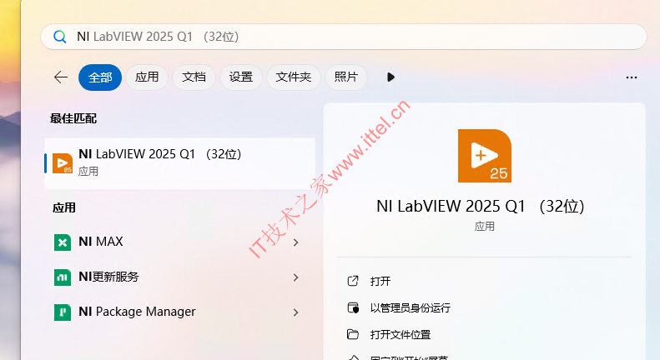Filter results by 文件夹
660x360 pixels.
point(294,77)
